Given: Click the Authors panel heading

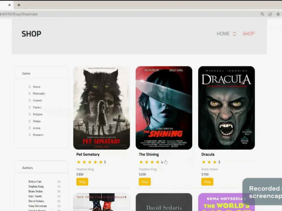Looking at the screenshot, I should [28, 168].
